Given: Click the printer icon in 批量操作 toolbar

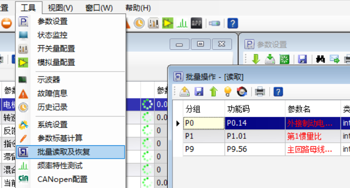Looking at the screenshot, I should 260,92.
